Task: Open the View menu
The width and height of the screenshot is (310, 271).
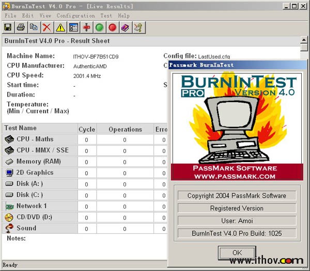Action: [x=45, y=15]
